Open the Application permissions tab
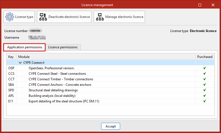Viewport: 221px width, 133px height. pos(25,47)
